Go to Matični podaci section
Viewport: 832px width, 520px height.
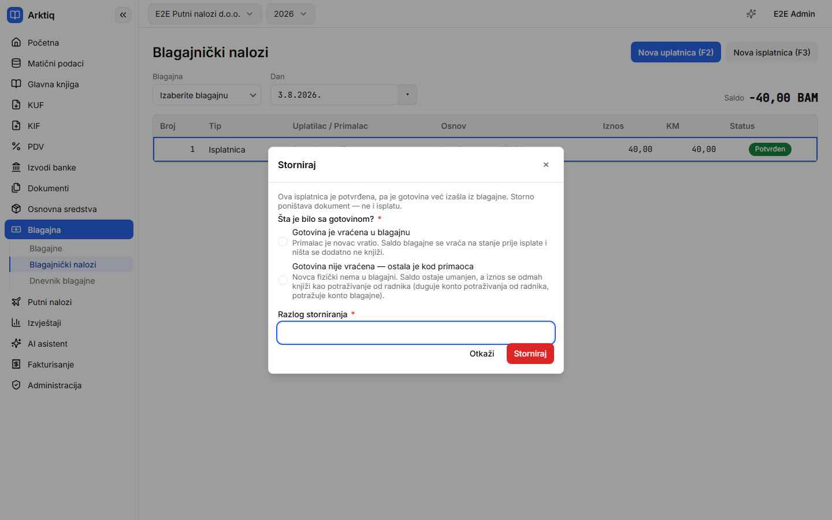[x=69, y=63]
